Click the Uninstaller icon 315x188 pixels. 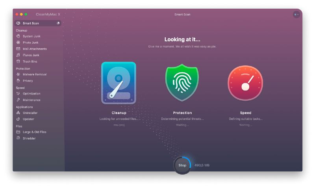[x=18, y=113]
